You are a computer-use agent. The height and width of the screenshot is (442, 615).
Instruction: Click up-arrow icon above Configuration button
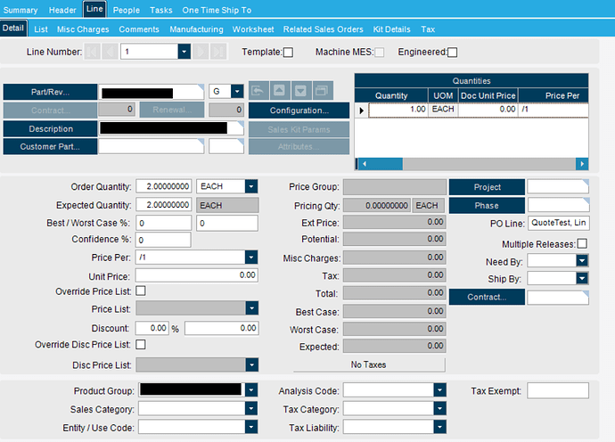280,91
